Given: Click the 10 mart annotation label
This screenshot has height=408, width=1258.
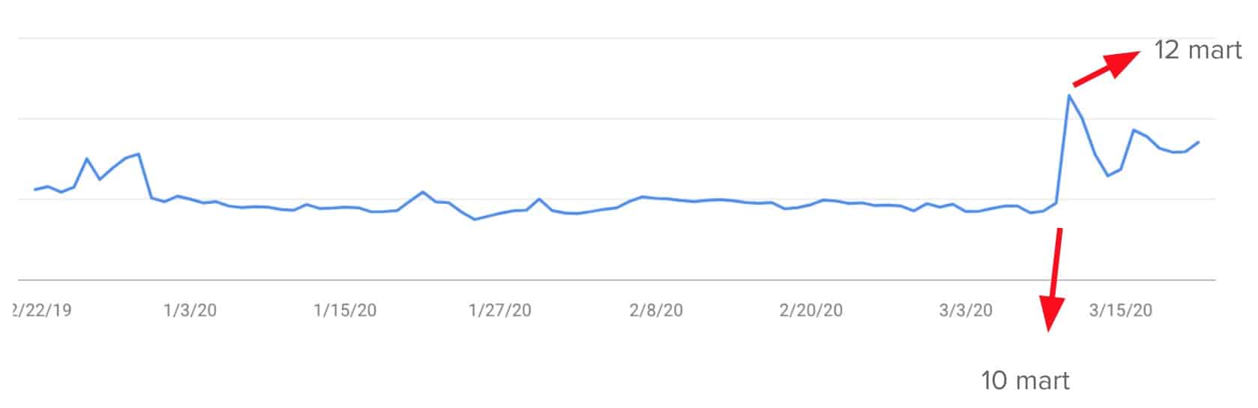Looking at the screenshot, I should coord(1025,380).
